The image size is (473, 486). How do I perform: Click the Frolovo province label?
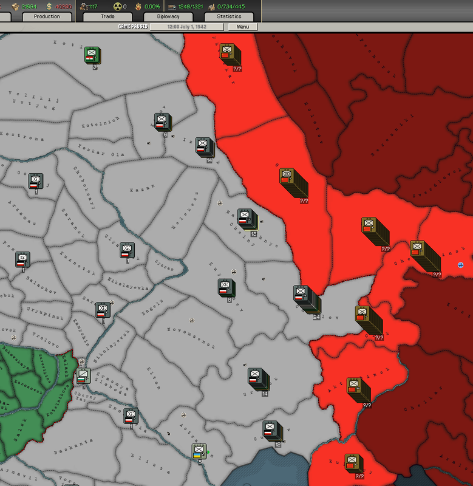[46, 340]
